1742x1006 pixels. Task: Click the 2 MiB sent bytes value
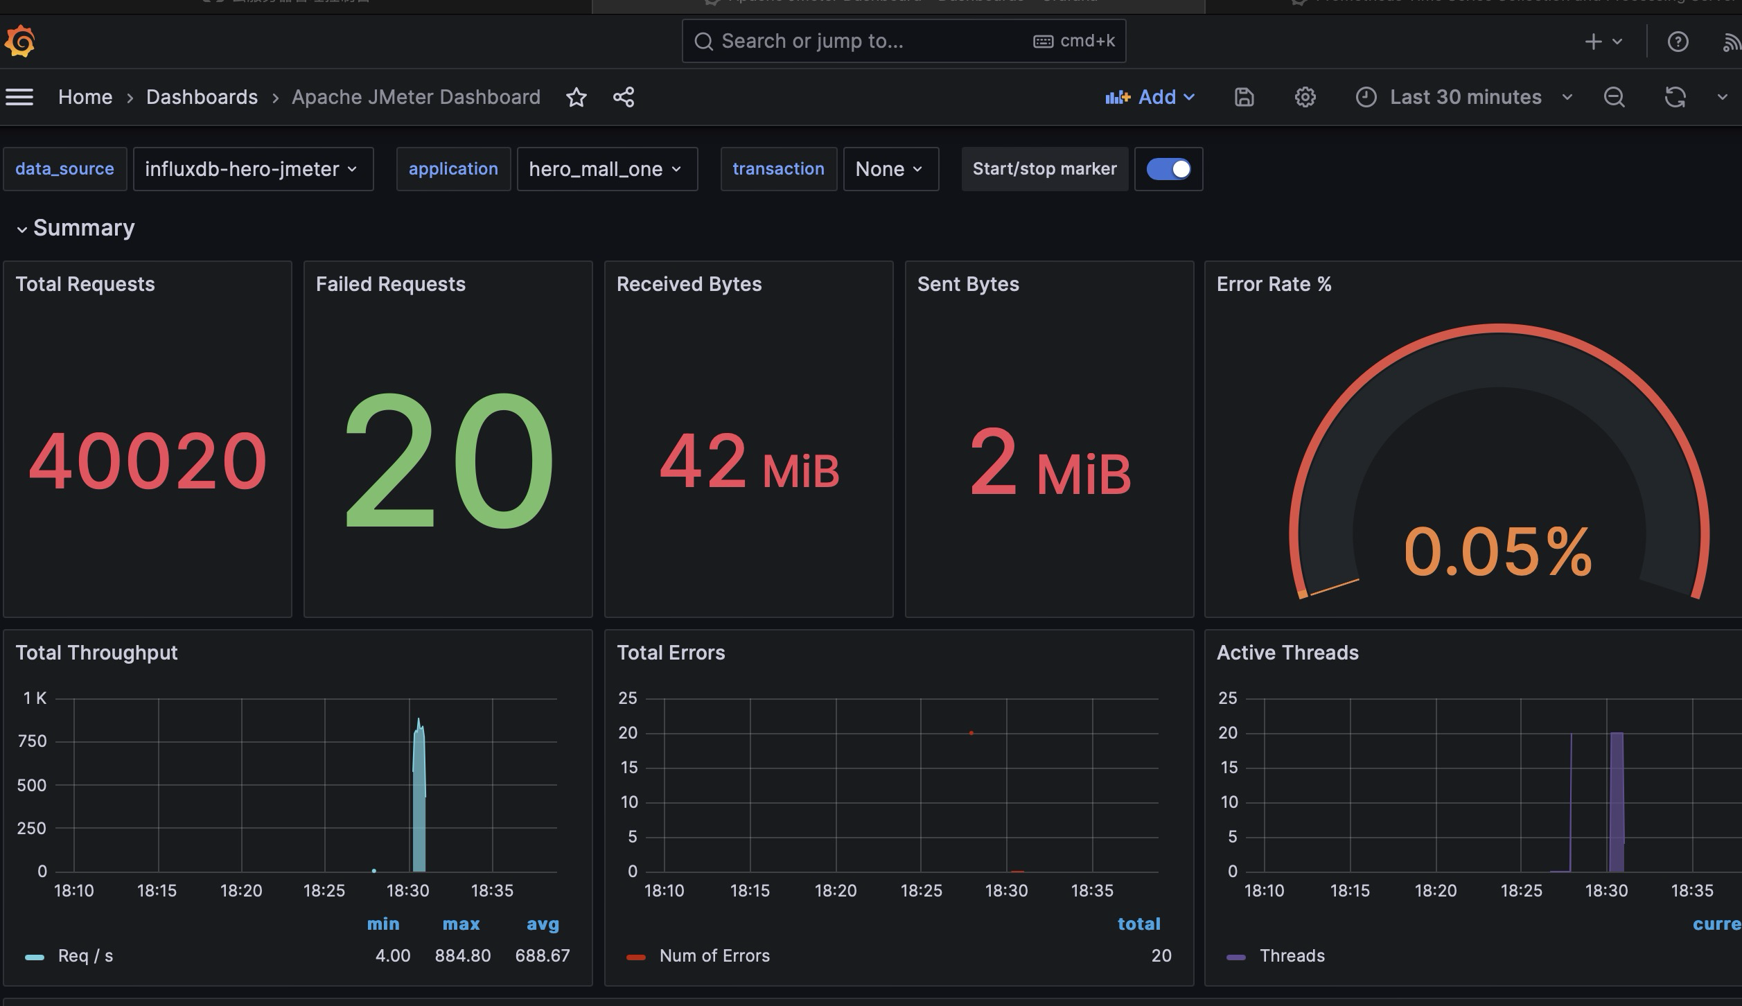pos(1050,461)
